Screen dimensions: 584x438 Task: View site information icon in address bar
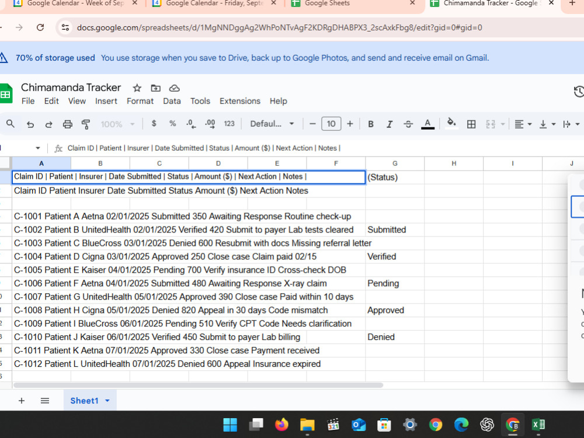(x=65, y=27)
